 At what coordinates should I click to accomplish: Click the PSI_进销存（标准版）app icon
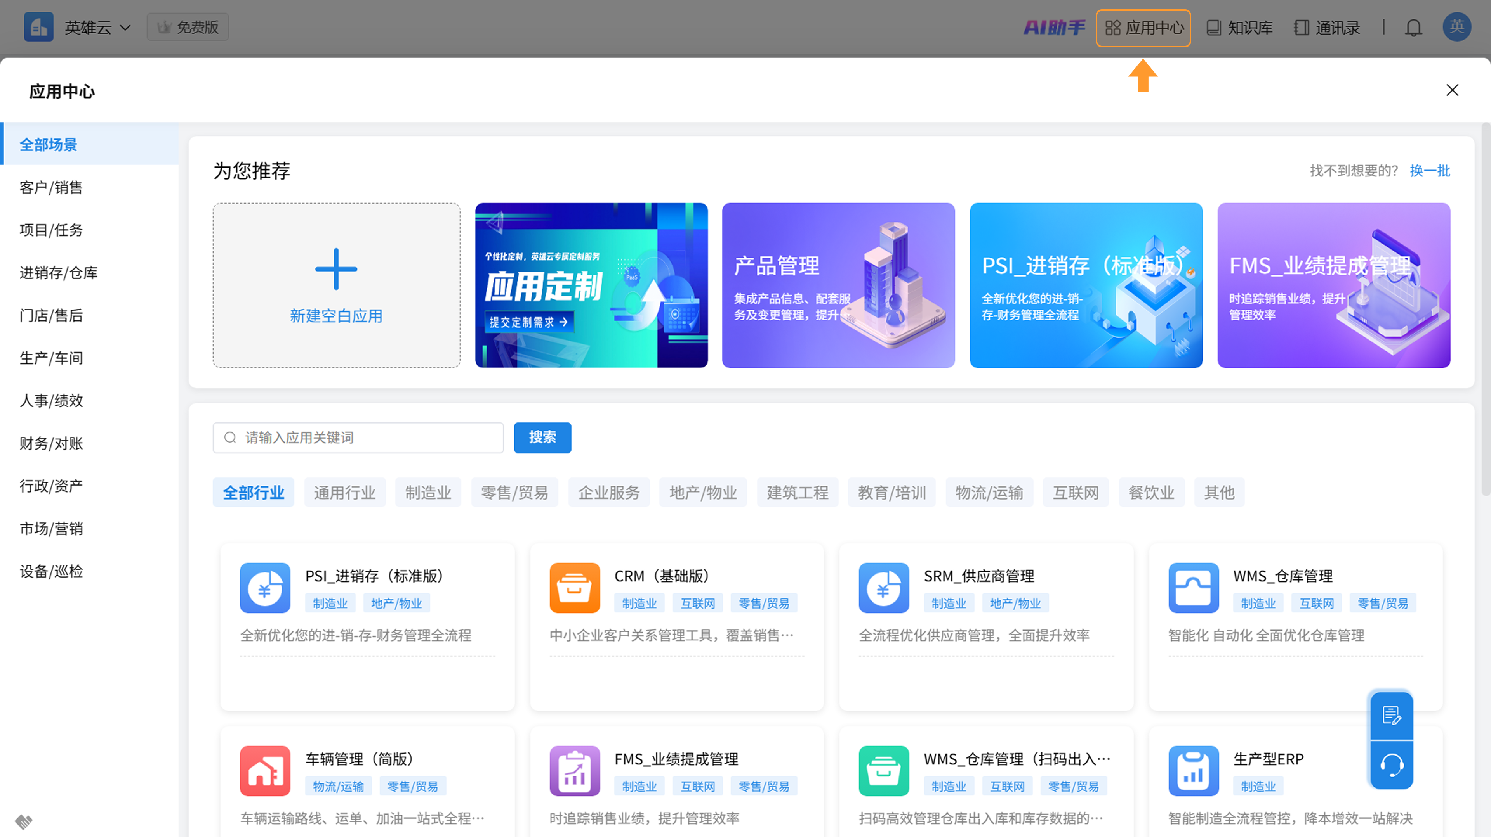coord(265,588)
